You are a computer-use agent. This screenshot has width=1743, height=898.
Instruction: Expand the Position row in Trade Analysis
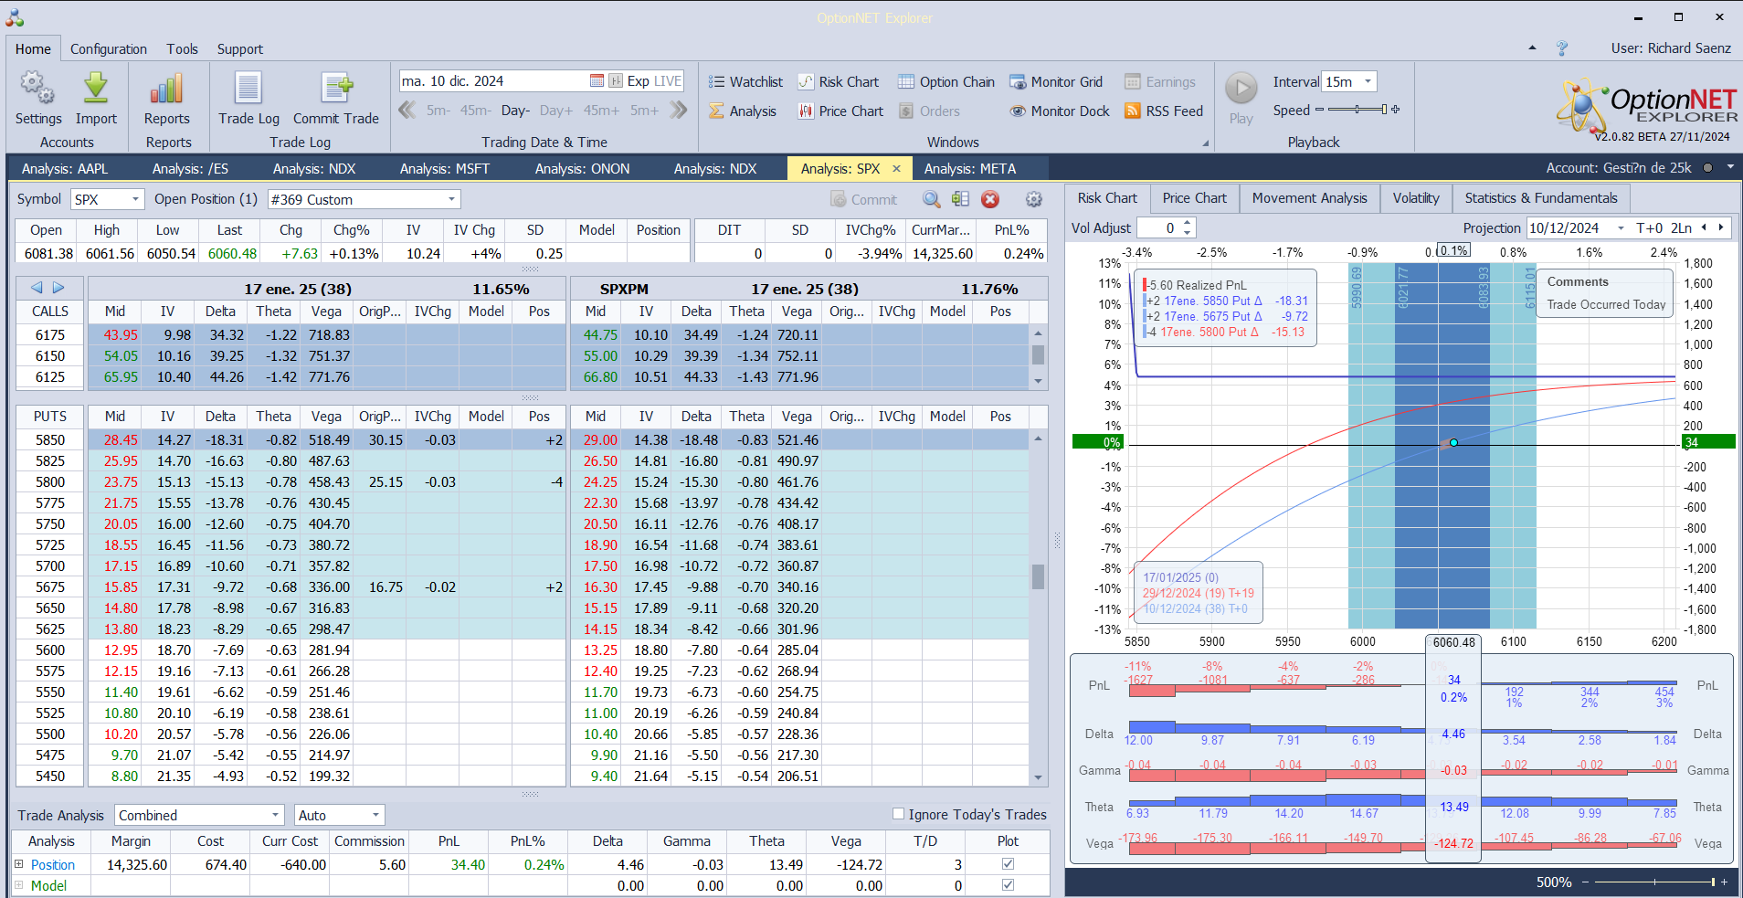coord(18,863)
